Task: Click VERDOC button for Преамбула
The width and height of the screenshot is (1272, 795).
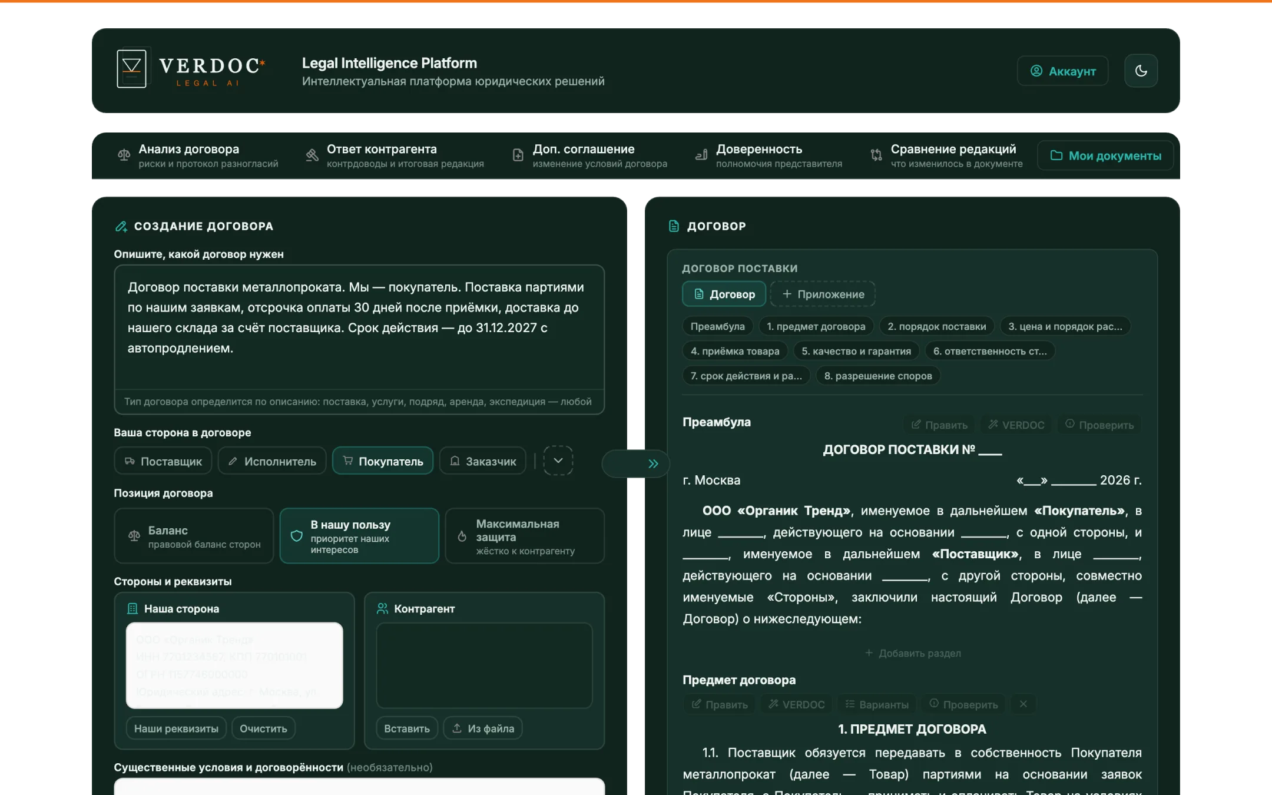Action: [x=1016, y=425]
